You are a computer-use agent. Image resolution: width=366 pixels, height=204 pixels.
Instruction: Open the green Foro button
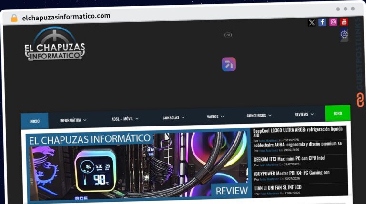337,113
